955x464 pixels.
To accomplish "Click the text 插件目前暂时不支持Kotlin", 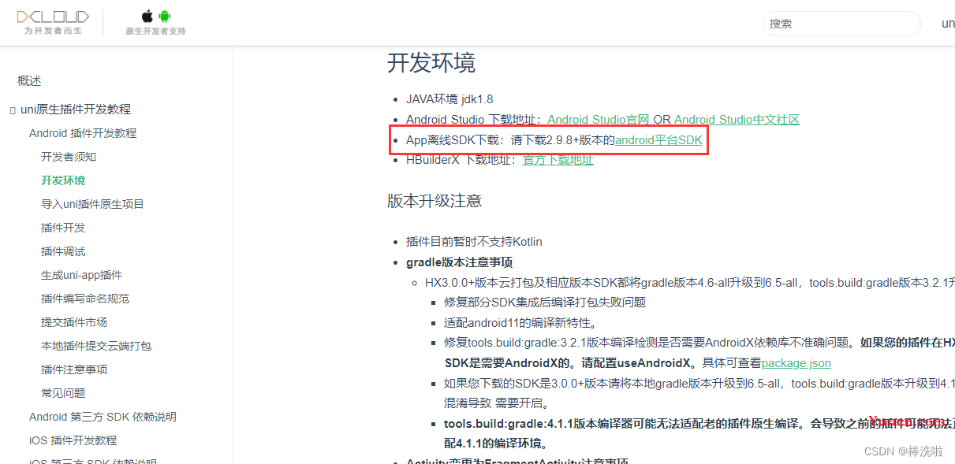I will [474, 242].
